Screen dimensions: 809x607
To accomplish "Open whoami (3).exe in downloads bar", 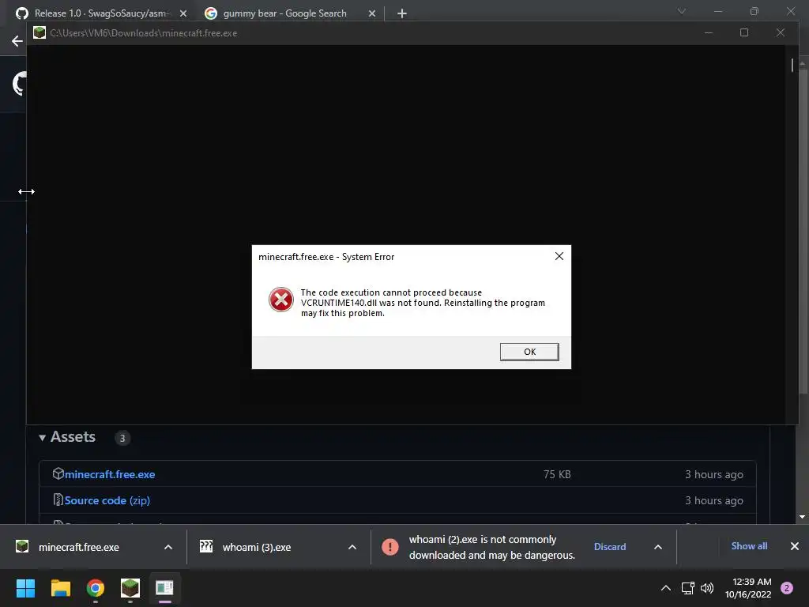I will click(x=257, y=547).
